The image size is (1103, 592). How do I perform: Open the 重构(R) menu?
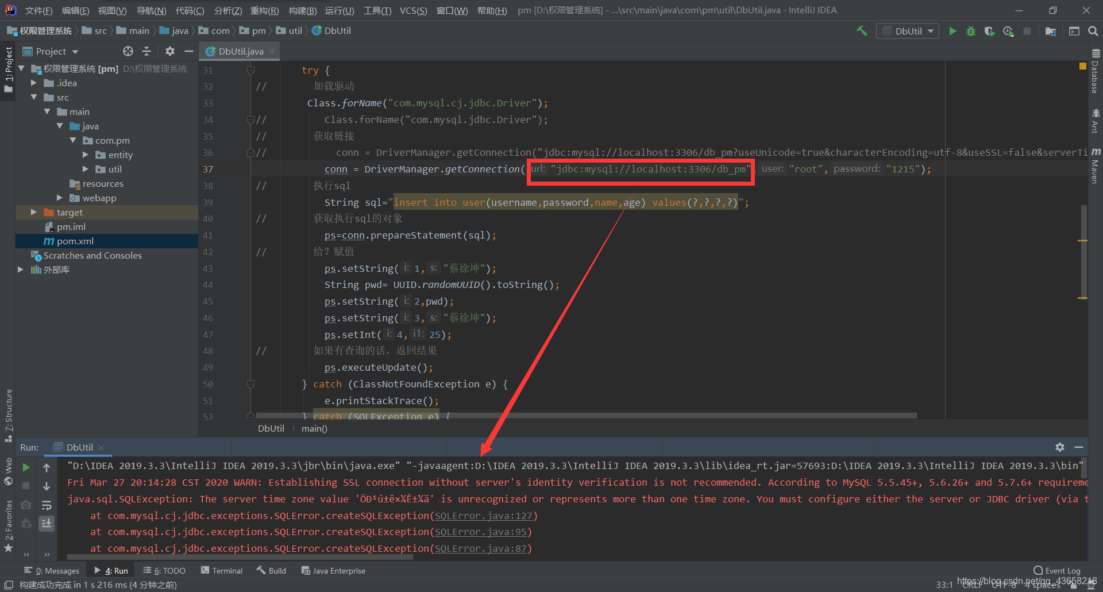[264, 10]
